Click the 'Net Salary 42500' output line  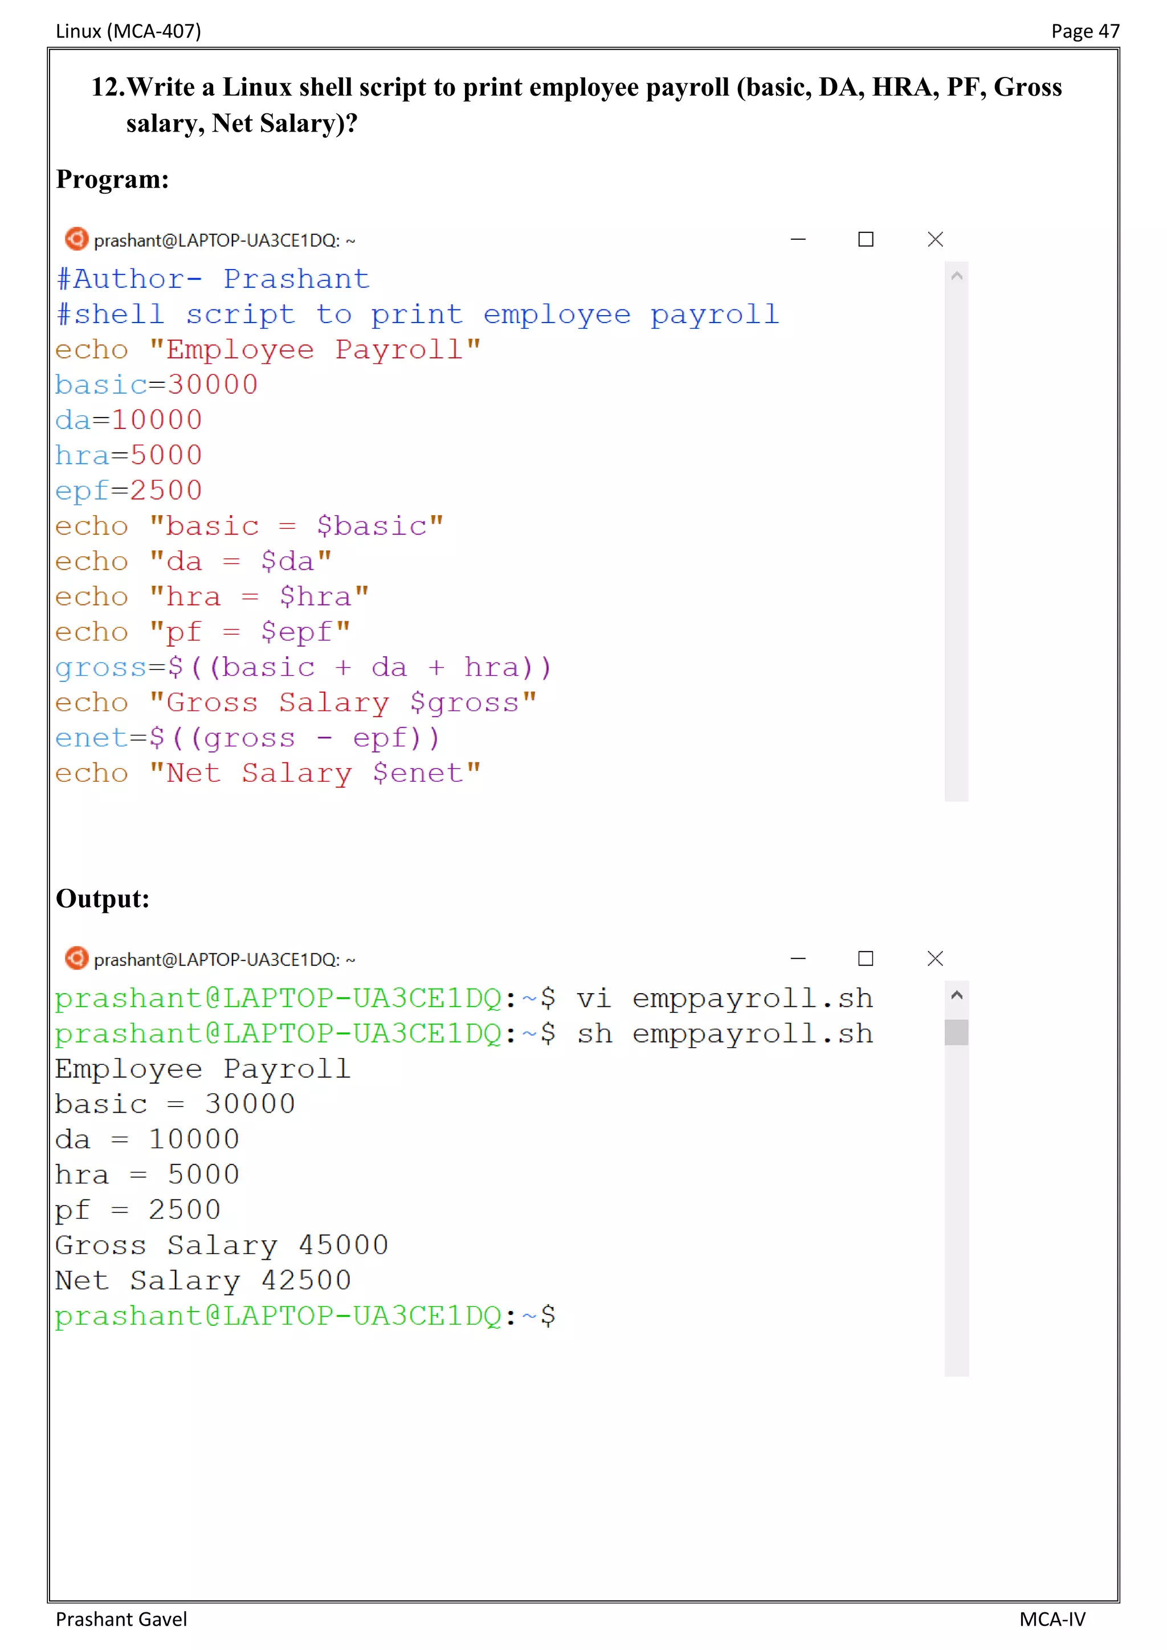pyautogui.click(x=203, y=1281)
